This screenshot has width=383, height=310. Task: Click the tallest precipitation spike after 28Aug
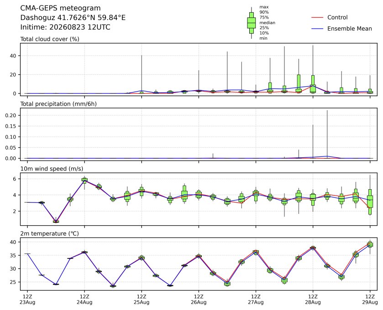(327, 134)
